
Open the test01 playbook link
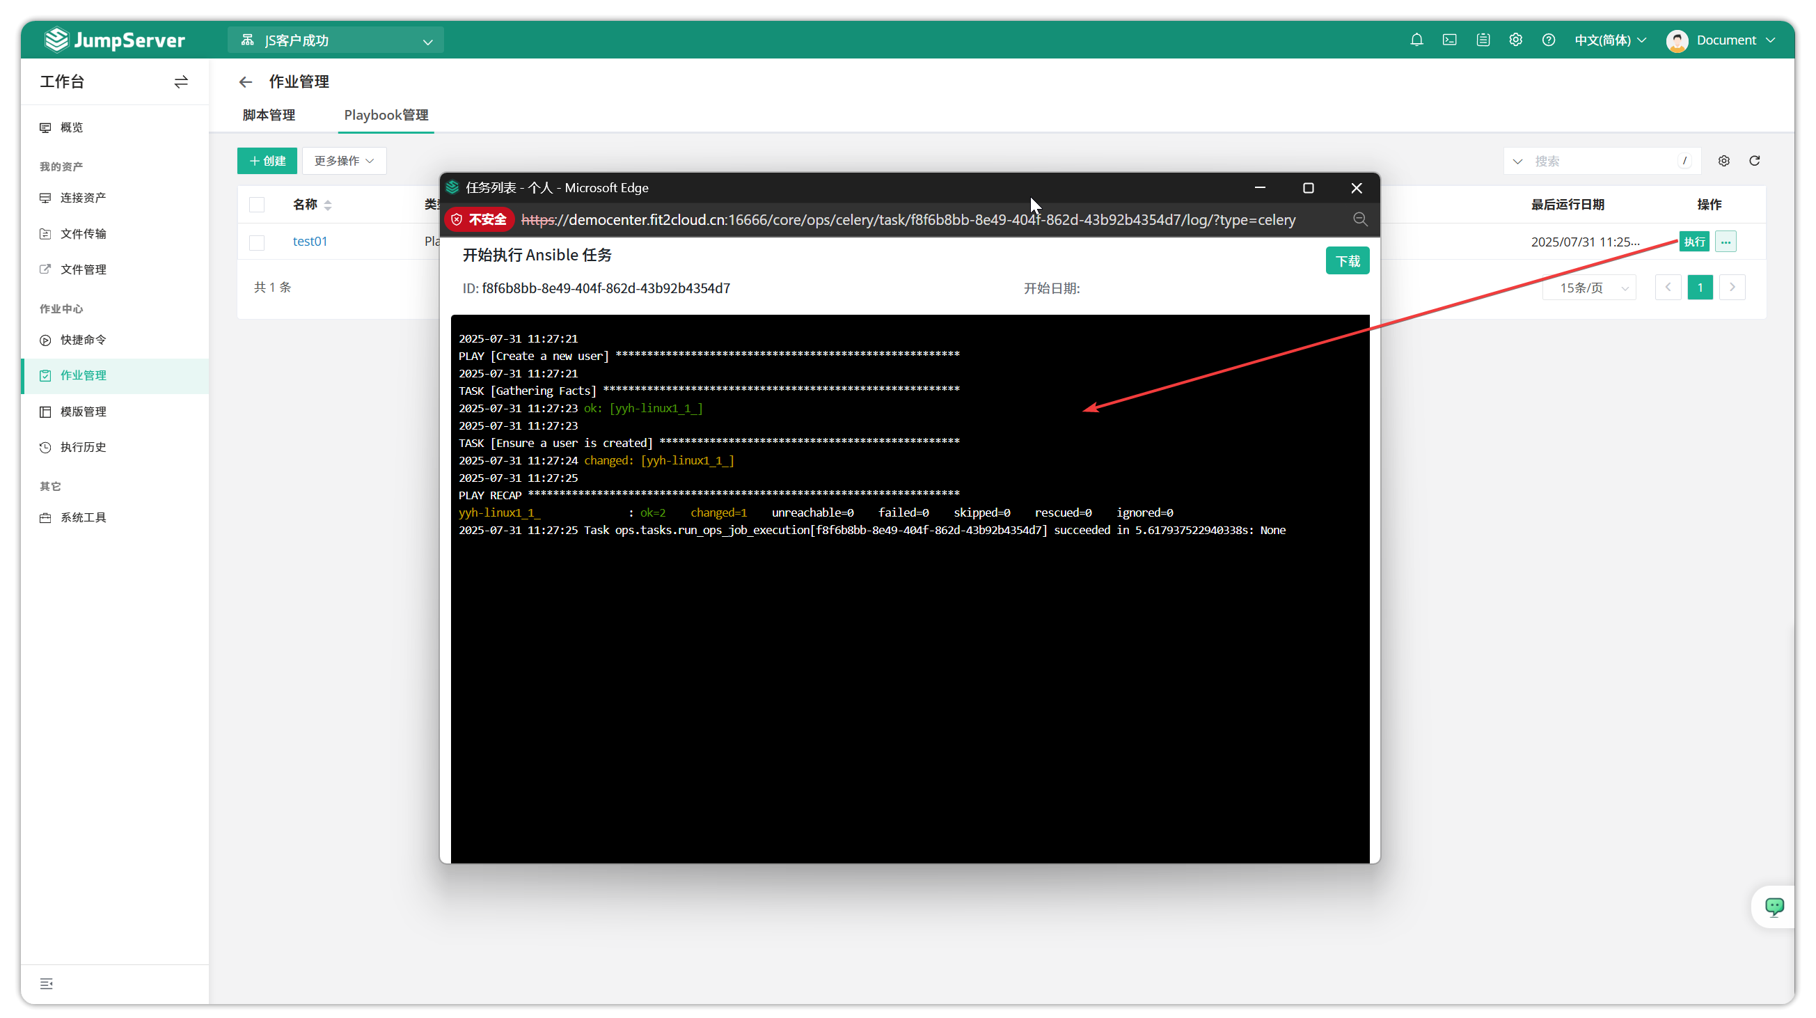click(310, 241)
